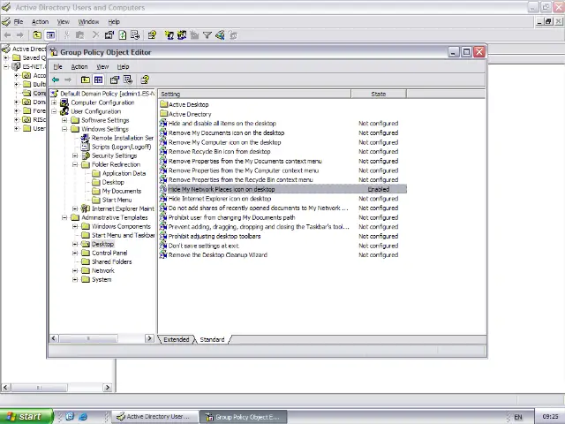Select Shared Folders in the policy tree
Screen dimensions: 565x424
coord(112,261)
